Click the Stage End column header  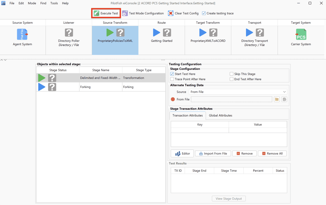[x=199, y=171]
